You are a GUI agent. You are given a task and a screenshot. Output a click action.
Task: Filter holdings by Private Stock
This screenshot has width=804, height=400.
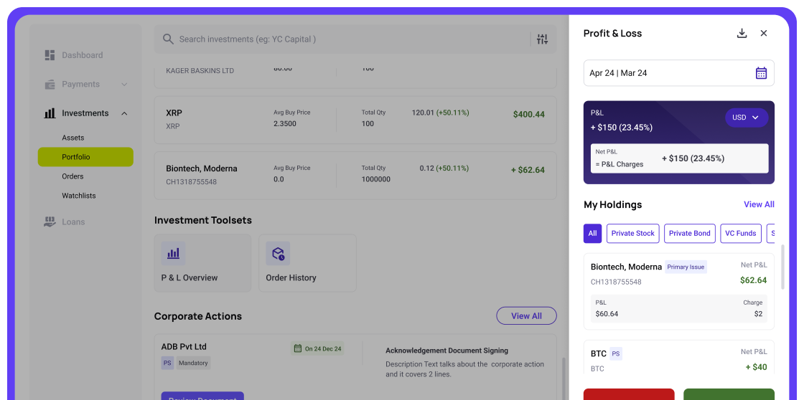tap(632, 234)
